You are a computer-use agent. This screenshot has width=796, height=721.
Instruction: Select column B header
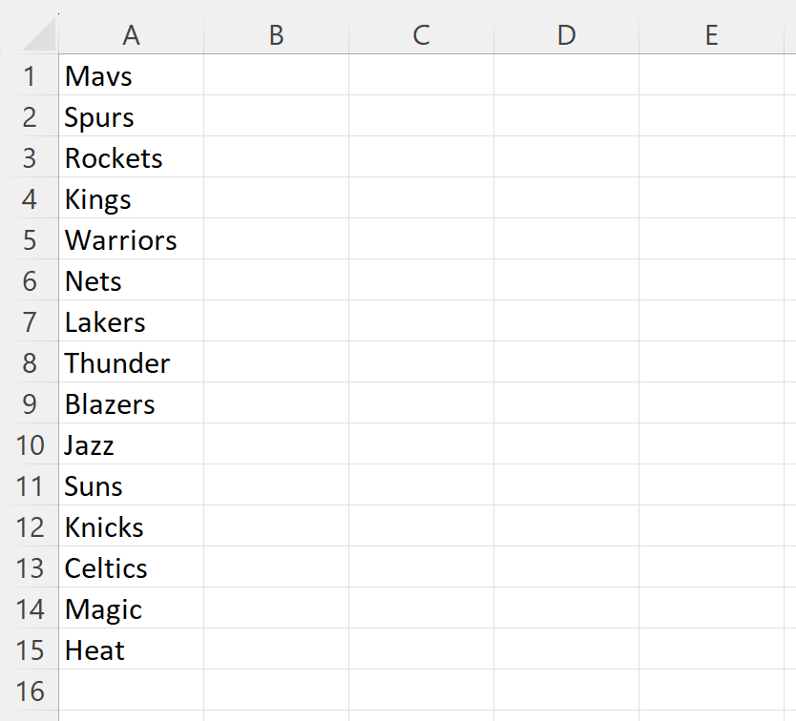[x=276, y=35]
